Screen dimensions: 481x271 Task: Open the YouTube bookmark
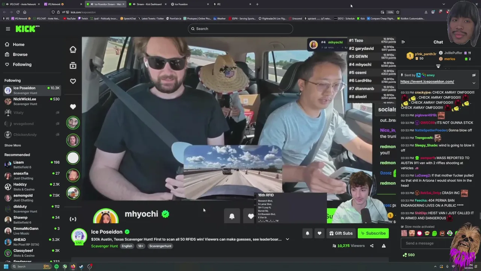(69, 18)
